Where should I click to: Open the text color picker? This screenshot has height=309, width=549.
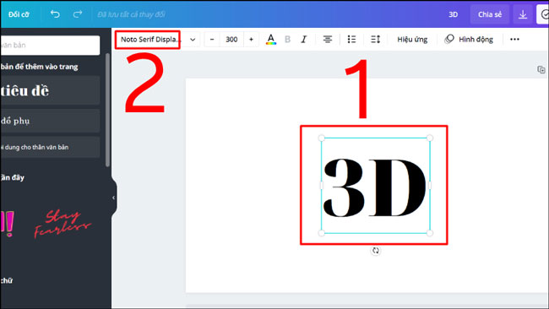click(270, 39)
